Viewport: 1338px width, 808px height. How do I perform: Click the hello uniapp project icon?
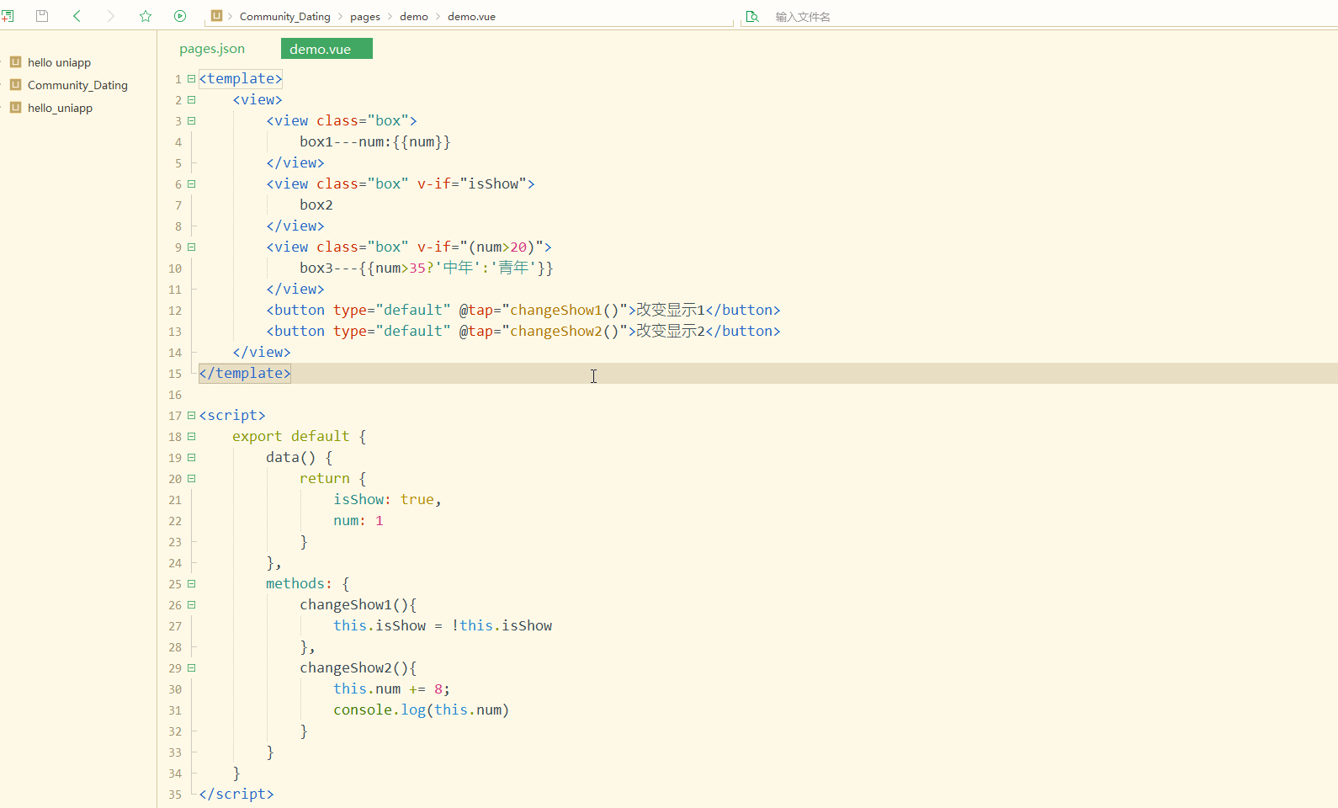tap(15, 61)
